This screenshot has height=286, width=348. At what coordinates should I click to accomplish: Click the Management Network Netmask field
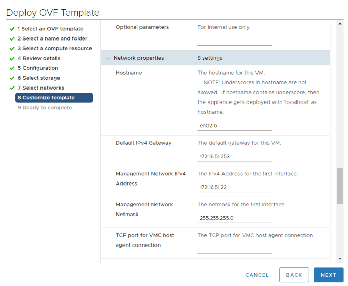pos(235,218)
